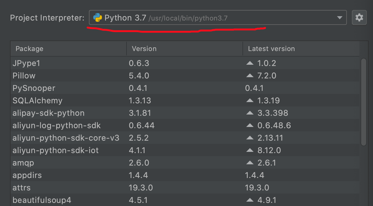Open interpreter settings via gear icon
The width and height of the screenshot is (373, 206).
(359, 17)
